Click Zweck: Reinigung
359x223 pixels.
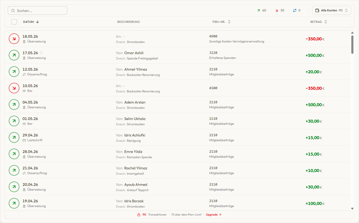point(128,141)
